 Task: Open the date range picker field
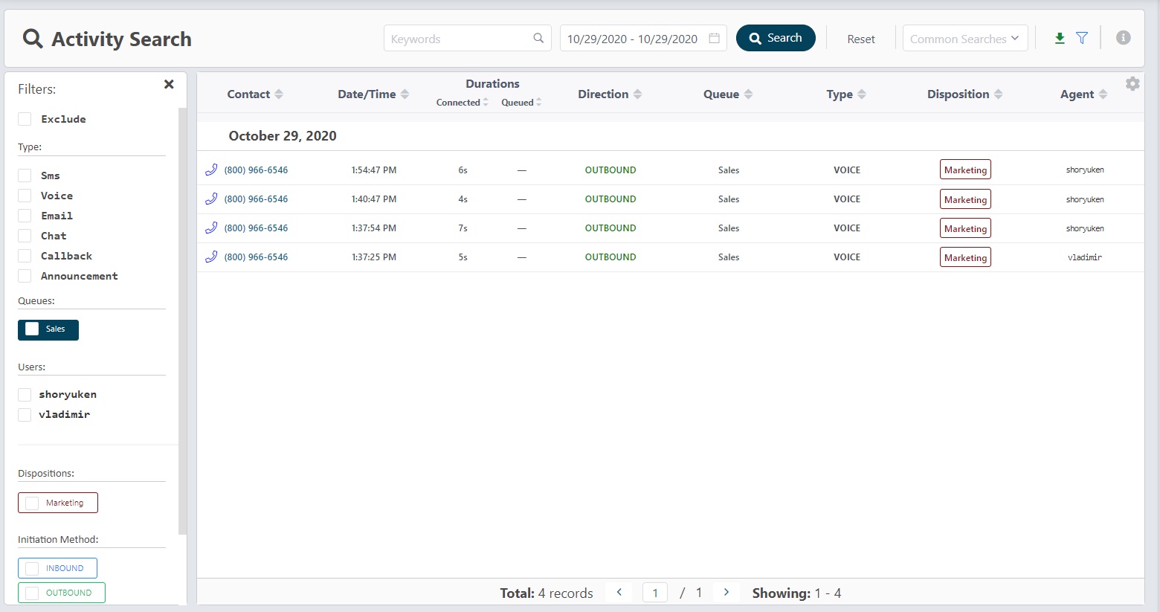click(643, 38)
